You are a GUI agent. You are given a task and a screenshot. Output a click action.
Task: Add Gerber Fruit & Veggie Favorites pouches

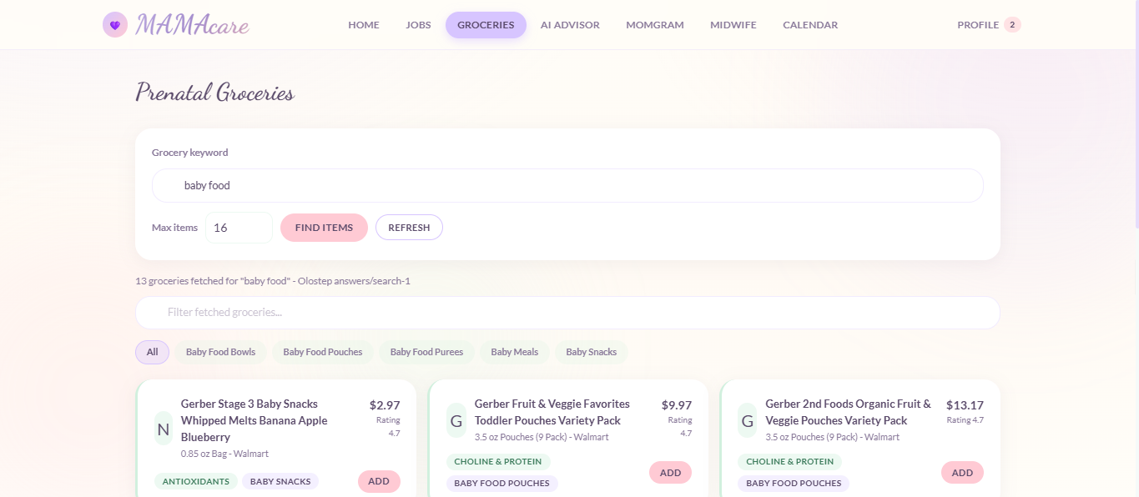pyautogui.click(x=670, y=473)
